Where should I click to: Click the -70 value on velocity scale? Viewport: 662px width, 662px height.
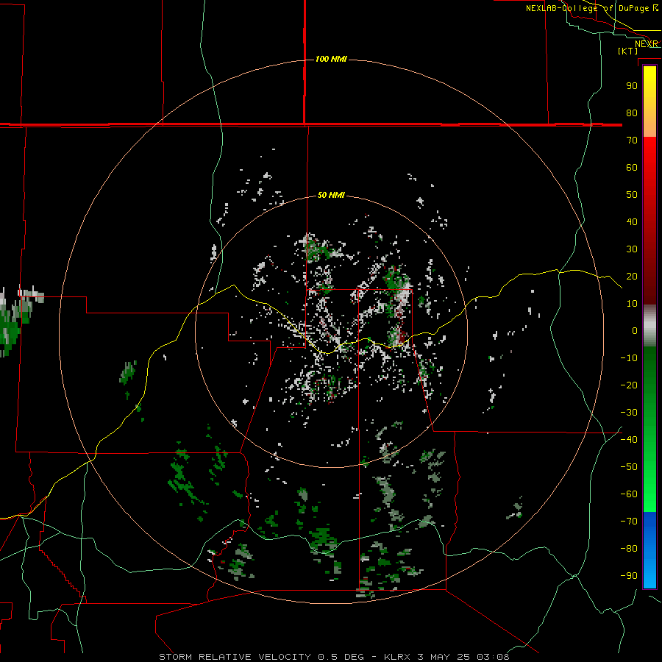tap(629, 522)
